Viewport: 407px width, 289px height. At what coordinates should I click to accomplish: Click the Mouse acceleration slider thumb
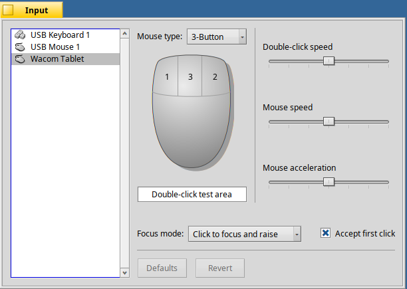[329, 182]
